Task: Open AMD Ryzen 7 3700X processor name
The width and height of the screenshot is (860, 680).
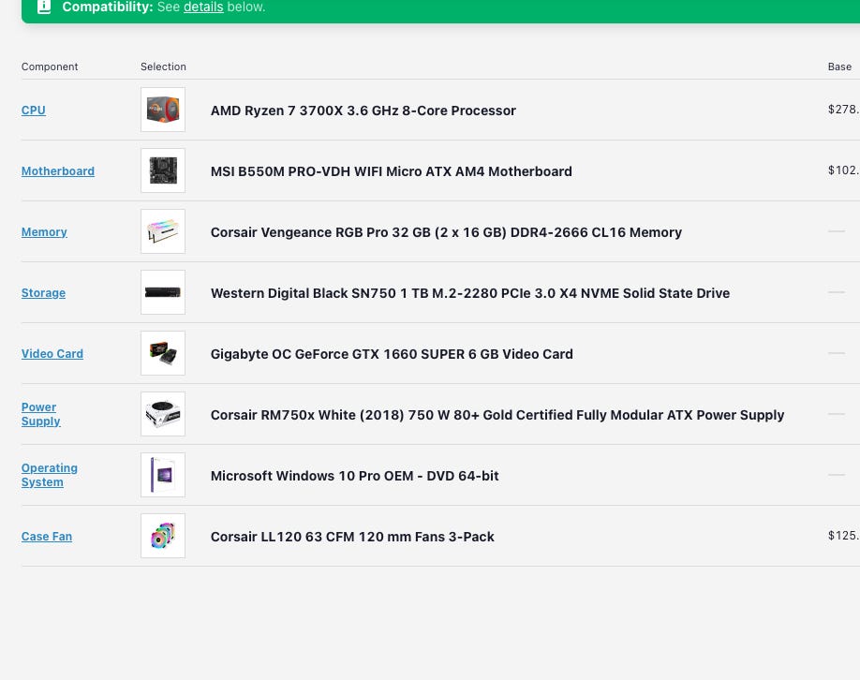Action: [363, 111]
